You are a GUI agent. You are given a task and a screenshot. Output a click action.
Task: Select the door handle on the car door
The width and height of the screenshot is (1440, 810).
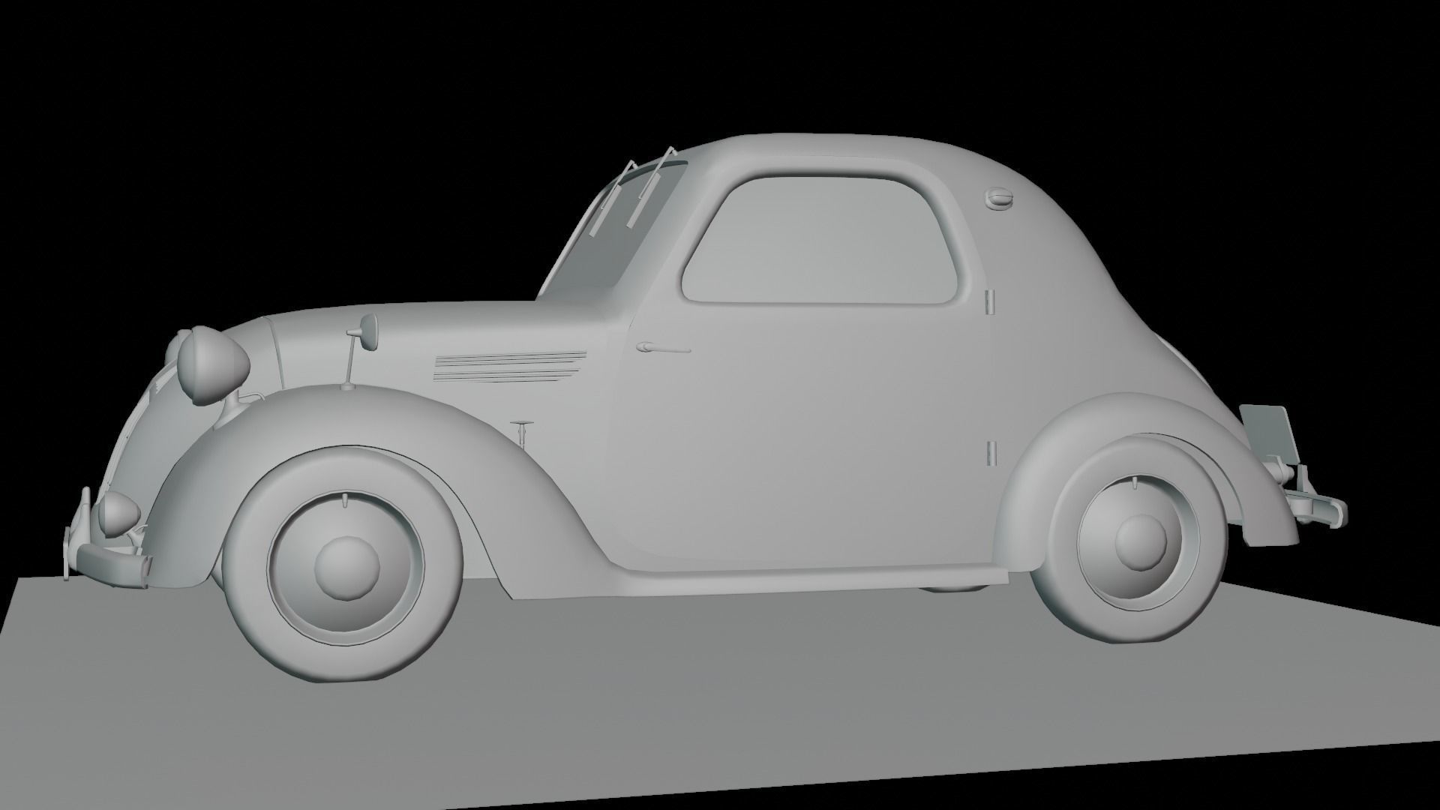pyautogui.click(x=663, y=348)
